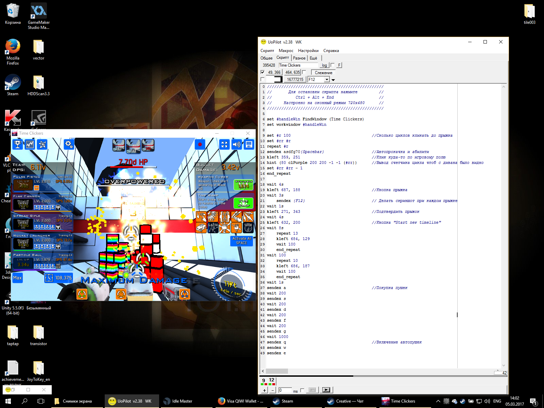Toggle fullscreen mode in Time Clickers

point(224,144)
